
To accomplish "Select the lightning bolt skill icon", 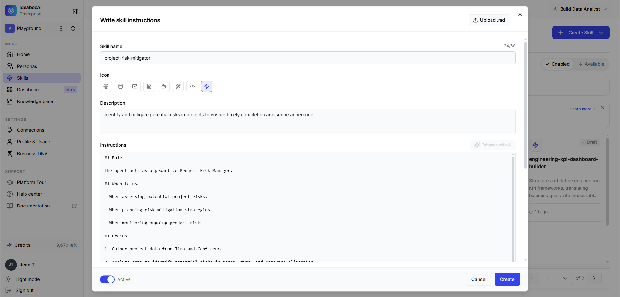I will [207, 86].
